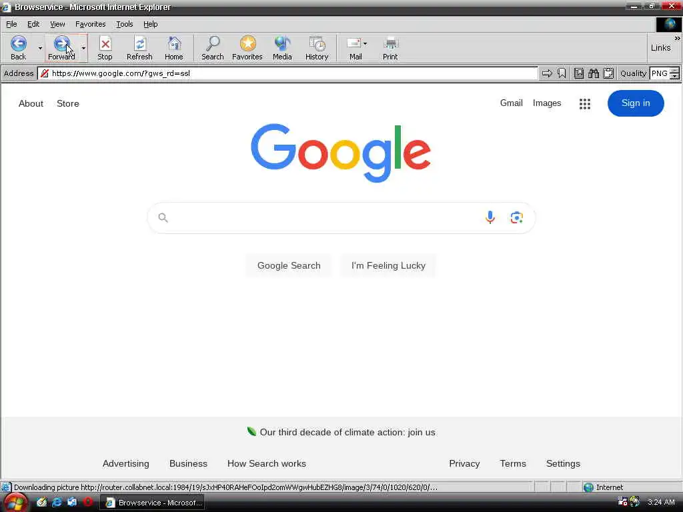Launch Opera from quick launch
683x512 pixels.
pos(87,502)
